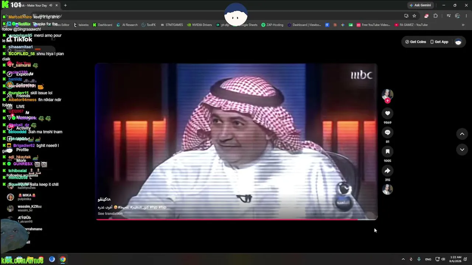Click the video progress bar
Image resolution: width=472 pixels, height=265 pixels.
coord(236,220)
